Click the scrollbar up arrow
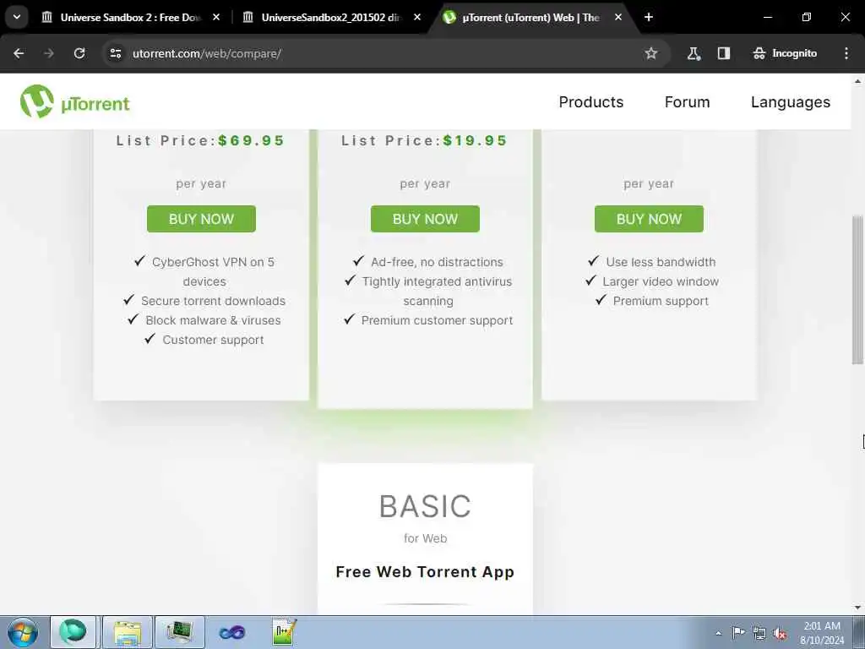 [857, 81]
